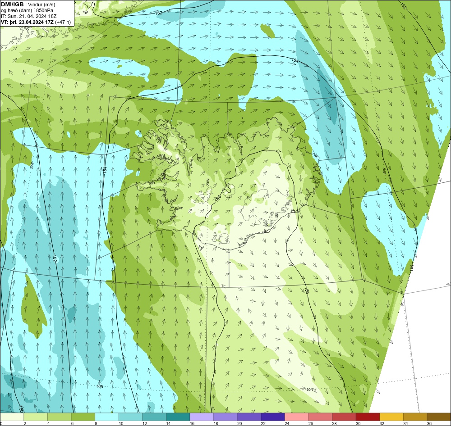Click the pale cyan 8–10 m/s legend swatch
Screen dimensions: 451x426
point(107,417)
